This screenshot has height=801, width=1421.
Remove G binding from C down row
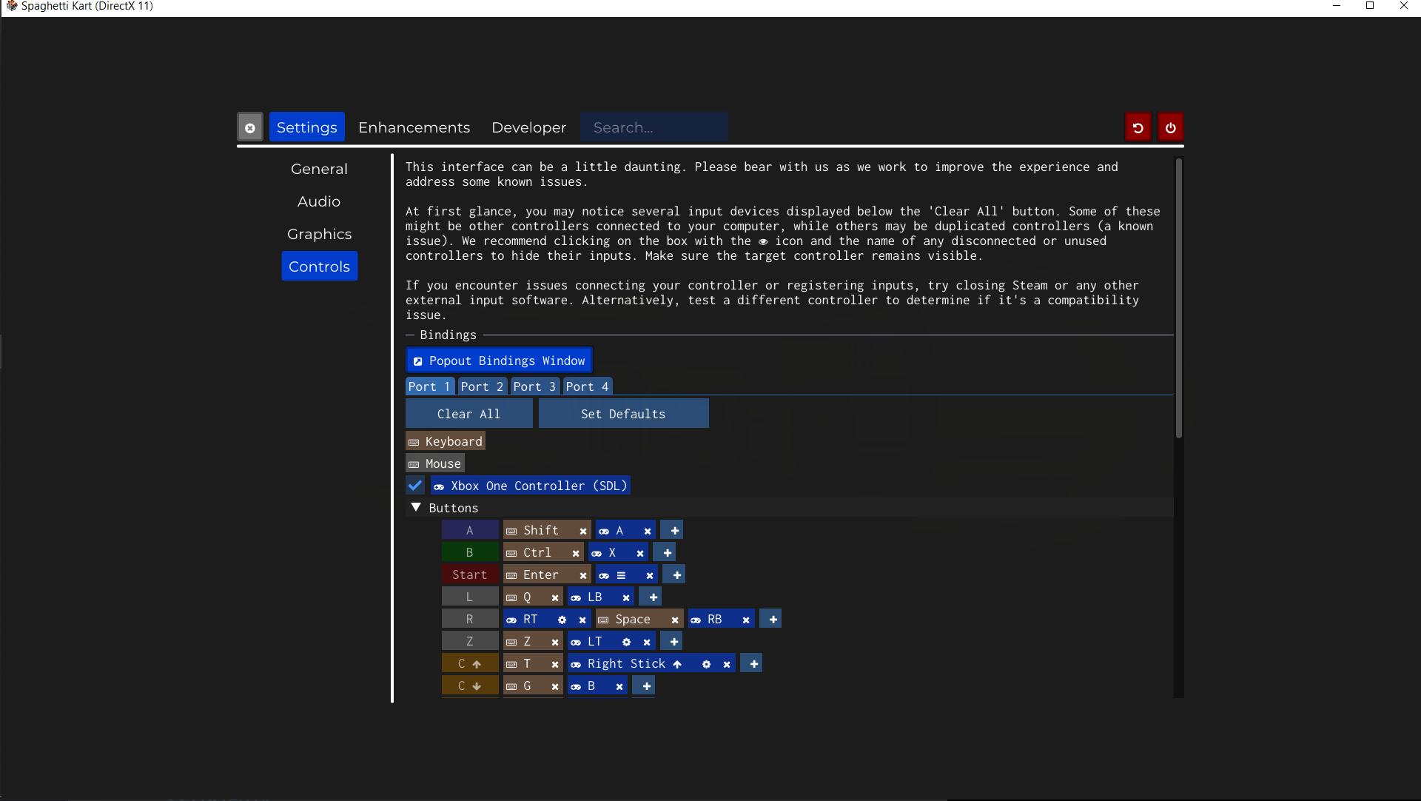tap(555, 686)
